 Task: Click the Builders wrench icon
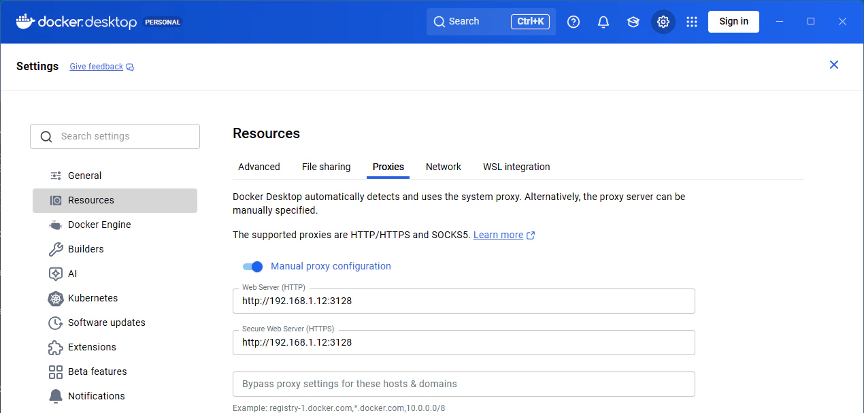point(56,249)
